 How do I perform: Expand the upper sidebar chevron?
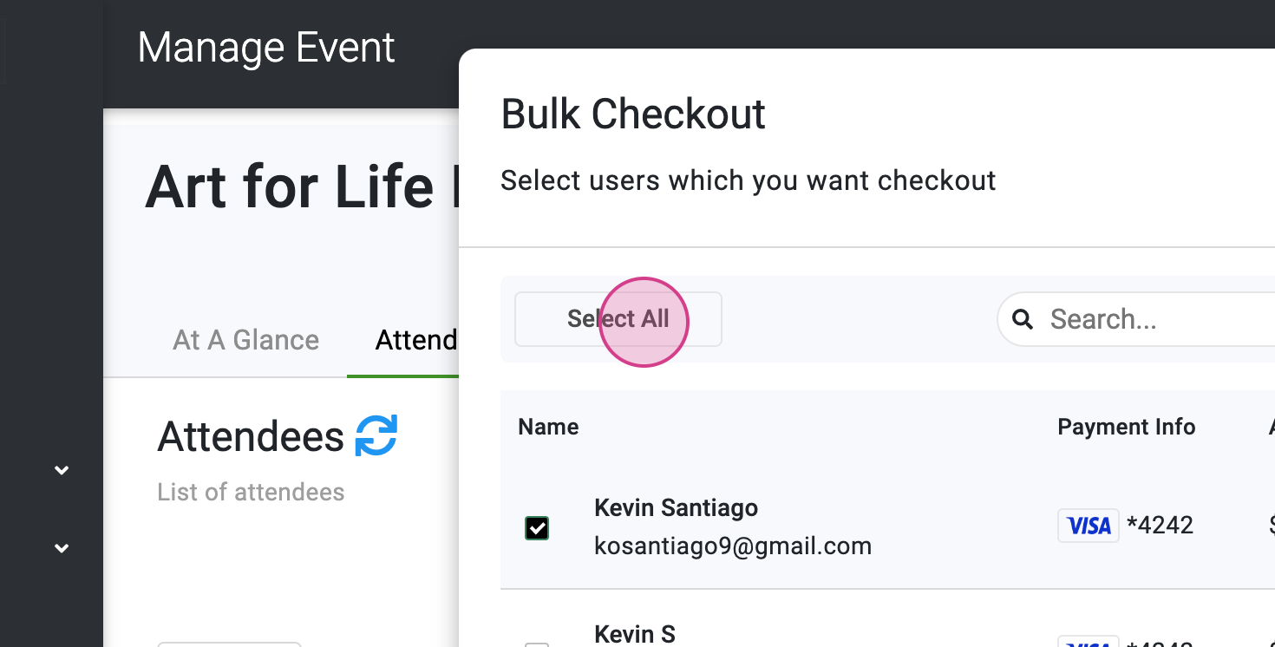[x=62, y=470]
